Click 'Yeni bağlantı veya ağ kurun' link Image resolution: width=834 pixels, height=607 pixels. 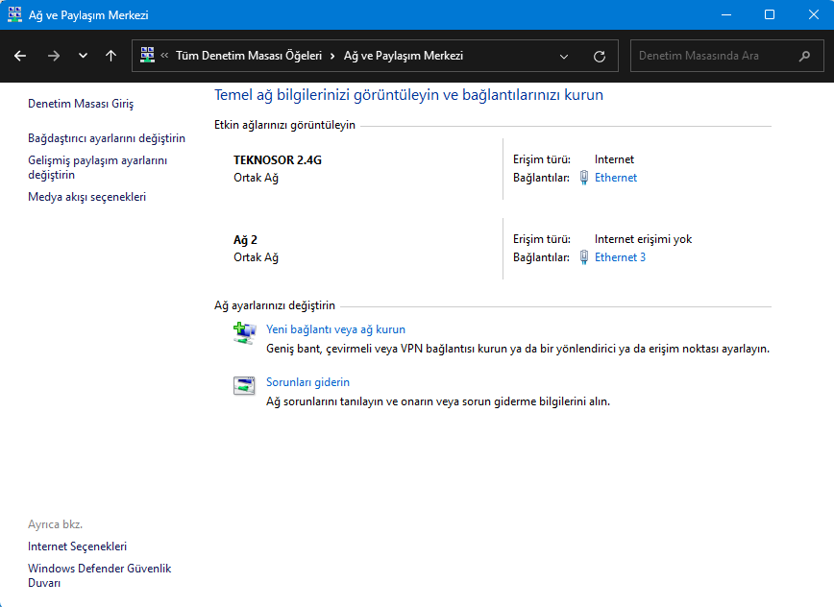(335, 329)
